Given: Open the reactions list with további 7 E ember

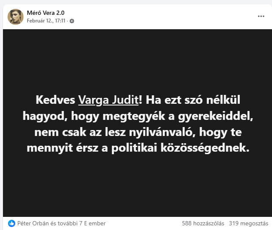Looking at the screenshot, I should click(61, 223).
